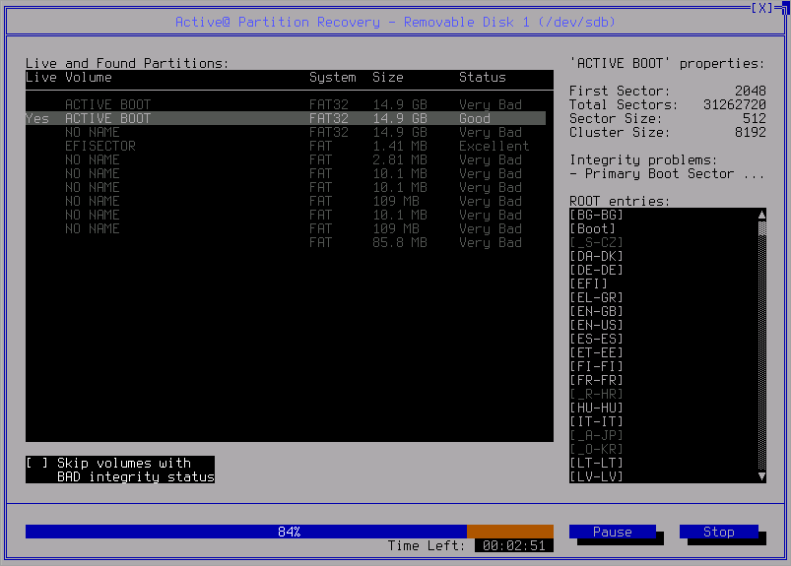Select the [BG-BG] root entry
The width and height of the screenshot is (791, 566).
[x=596, y=216]
